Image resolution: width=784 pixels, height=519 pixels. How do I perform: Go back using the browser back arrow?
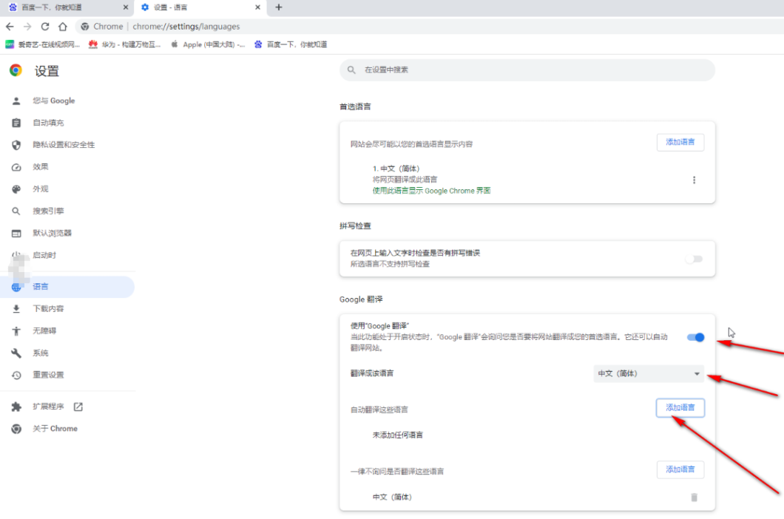[x=10, y=27]
